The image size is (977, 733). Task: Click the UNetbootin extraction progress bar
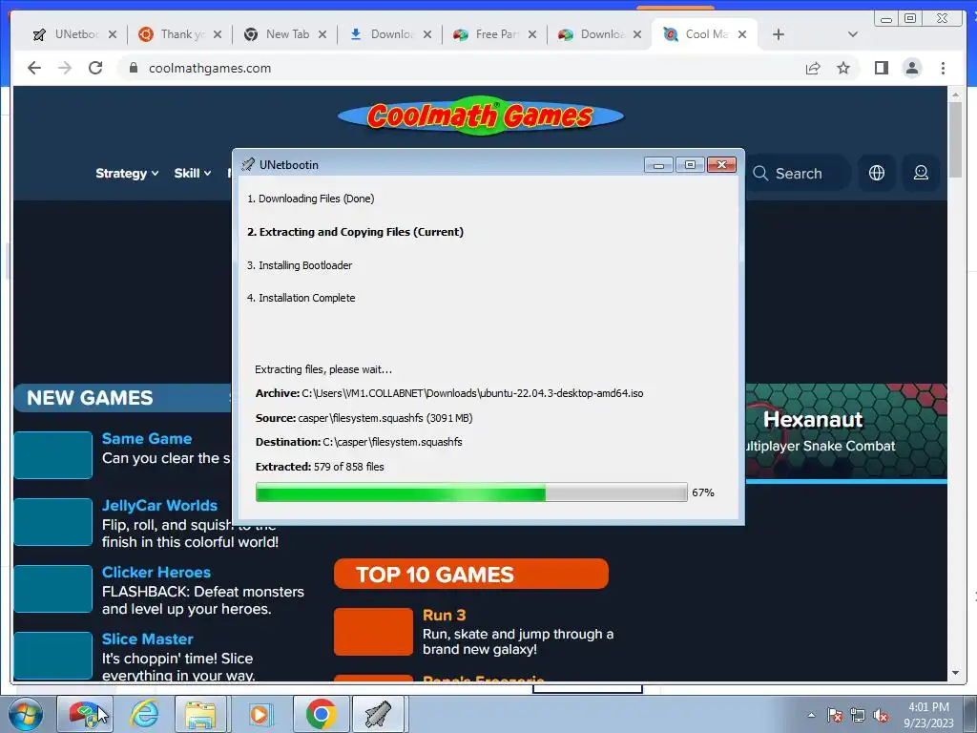(471, 492)
